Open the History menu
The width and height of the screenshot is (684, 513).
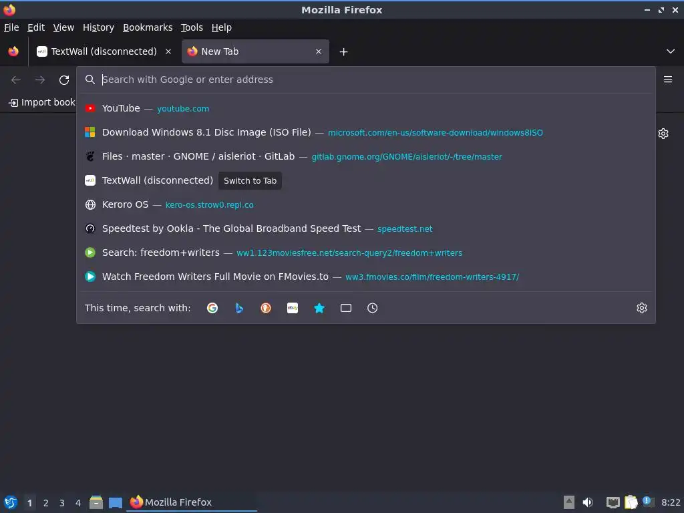98,27
